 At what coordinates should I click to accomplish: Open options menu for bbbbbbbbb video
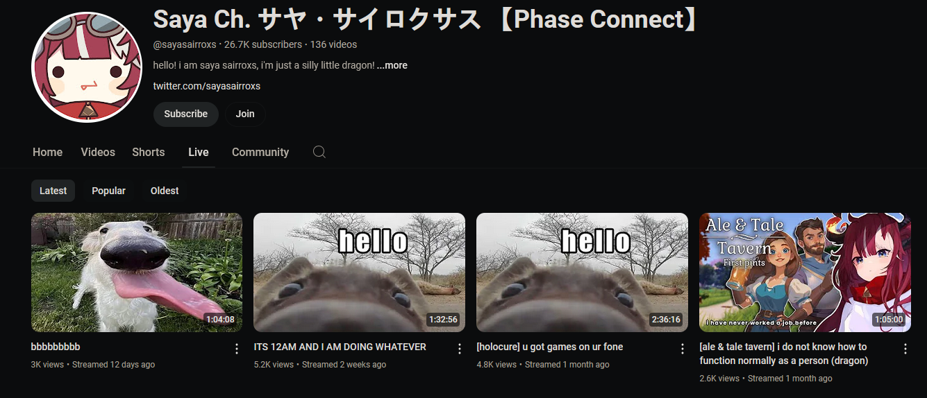pos(236,349)
